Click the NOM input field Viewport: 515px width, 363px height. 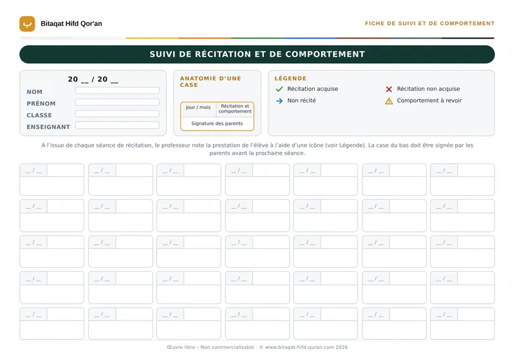tap(117, 90)
